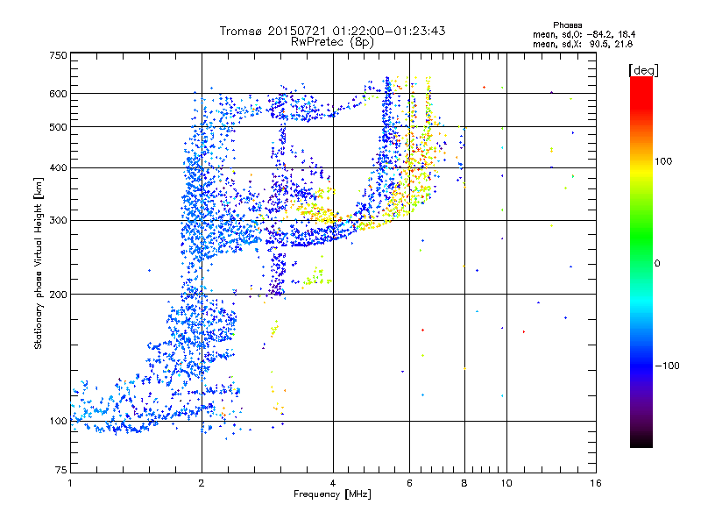This screenshot has height=526, width=701.
Task: Click the Phases heading above the statistics
Action: 567,25
